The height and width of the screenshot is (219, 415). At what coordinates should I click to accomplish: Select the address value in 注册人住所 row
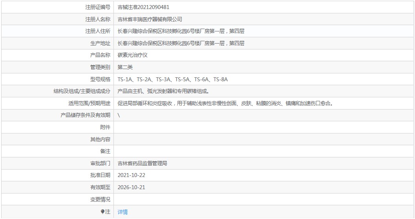pyautogui.click(x=181, y=31)
